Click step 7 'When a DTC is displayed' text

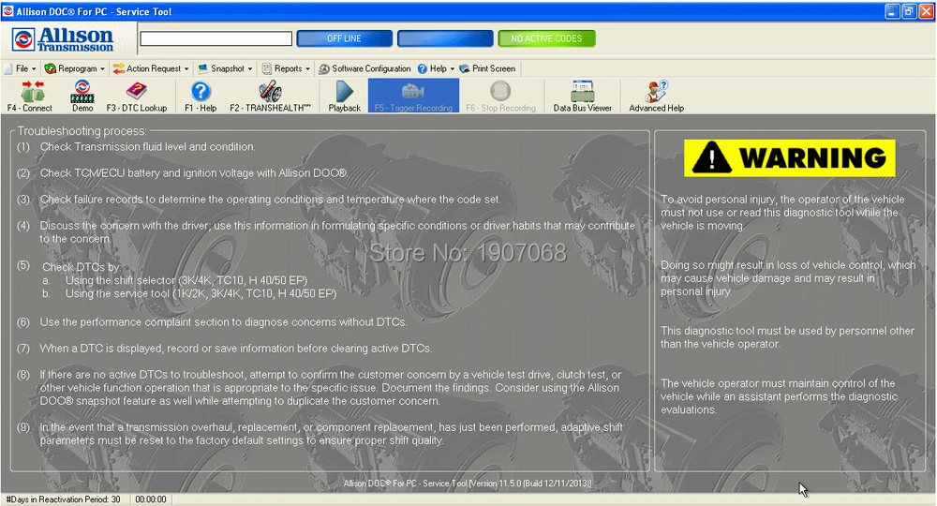coord(235,349)
